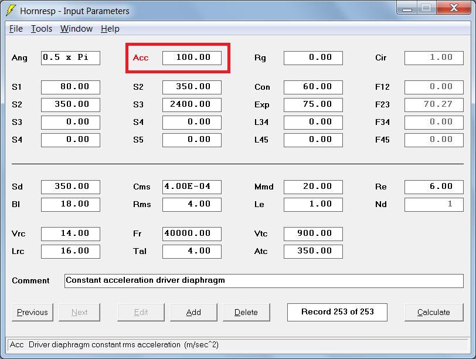Select the Tal field showing 4.00
This screenshot has width=476, height=359.
point(192,252)
